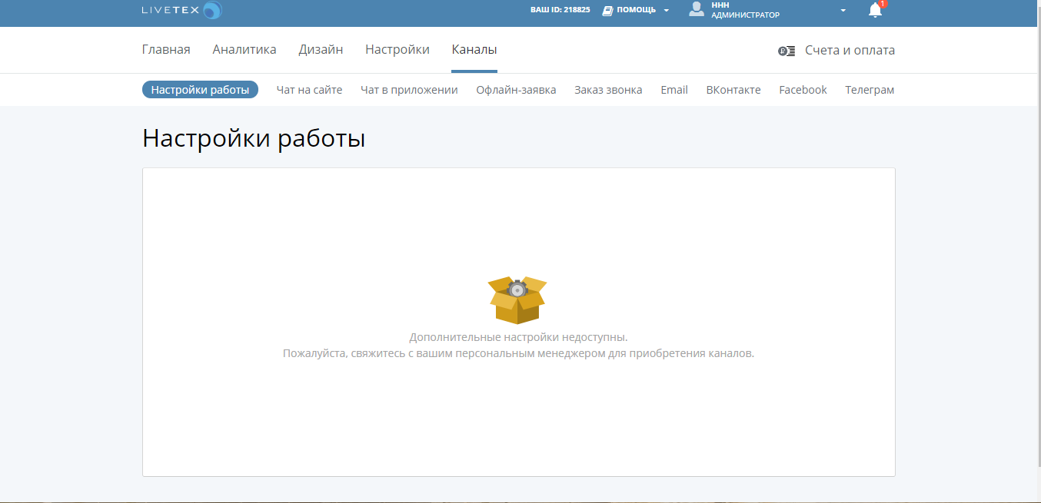
Task: Select the Офлайн-заявка channel
Action: pyautogui.click(x=516, y=89)
